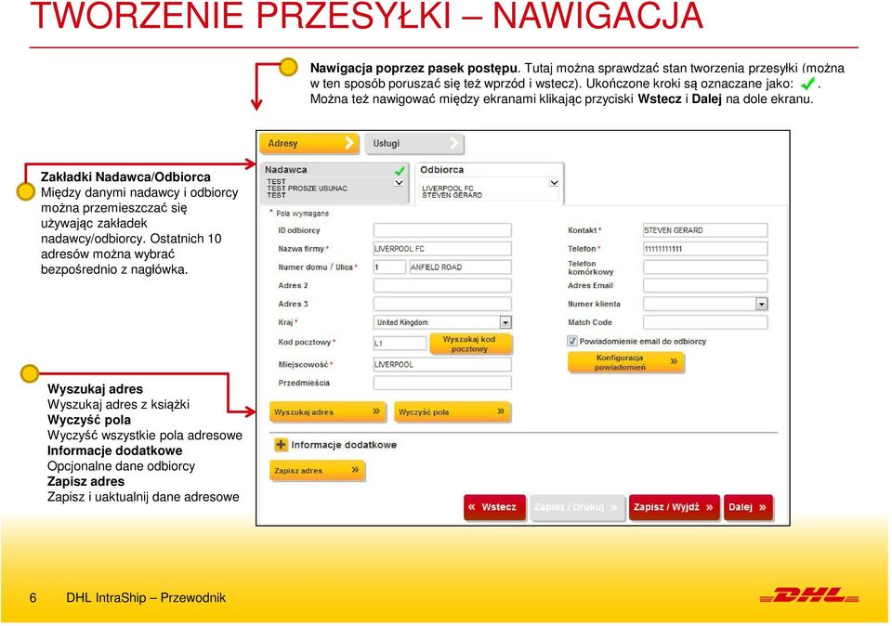Click the chevron arrow on Adresy step
Image resolution: width=892 pixels, height=626 pixels.
tap(349, 144)
